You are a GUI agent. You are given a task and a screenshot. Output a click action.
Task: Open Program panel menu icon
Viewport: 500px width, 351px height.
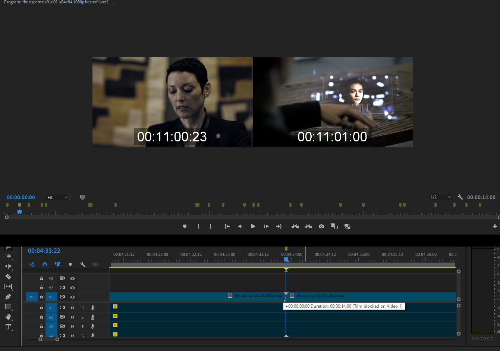point(114,2)
